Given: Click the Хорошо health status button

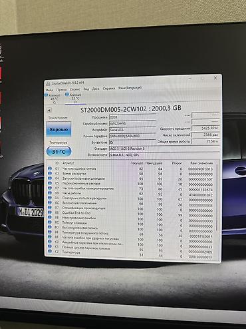Looking at the screenshot, I should coord(59,129).
